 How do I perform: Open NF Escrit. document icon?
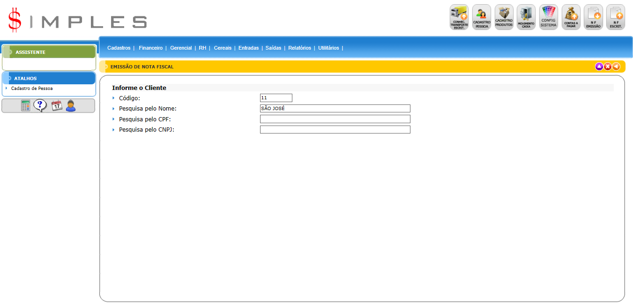[615, 17]
